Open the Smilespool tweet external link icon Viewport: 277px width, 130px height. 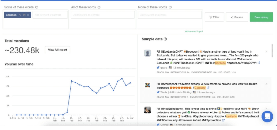(208, 88)
